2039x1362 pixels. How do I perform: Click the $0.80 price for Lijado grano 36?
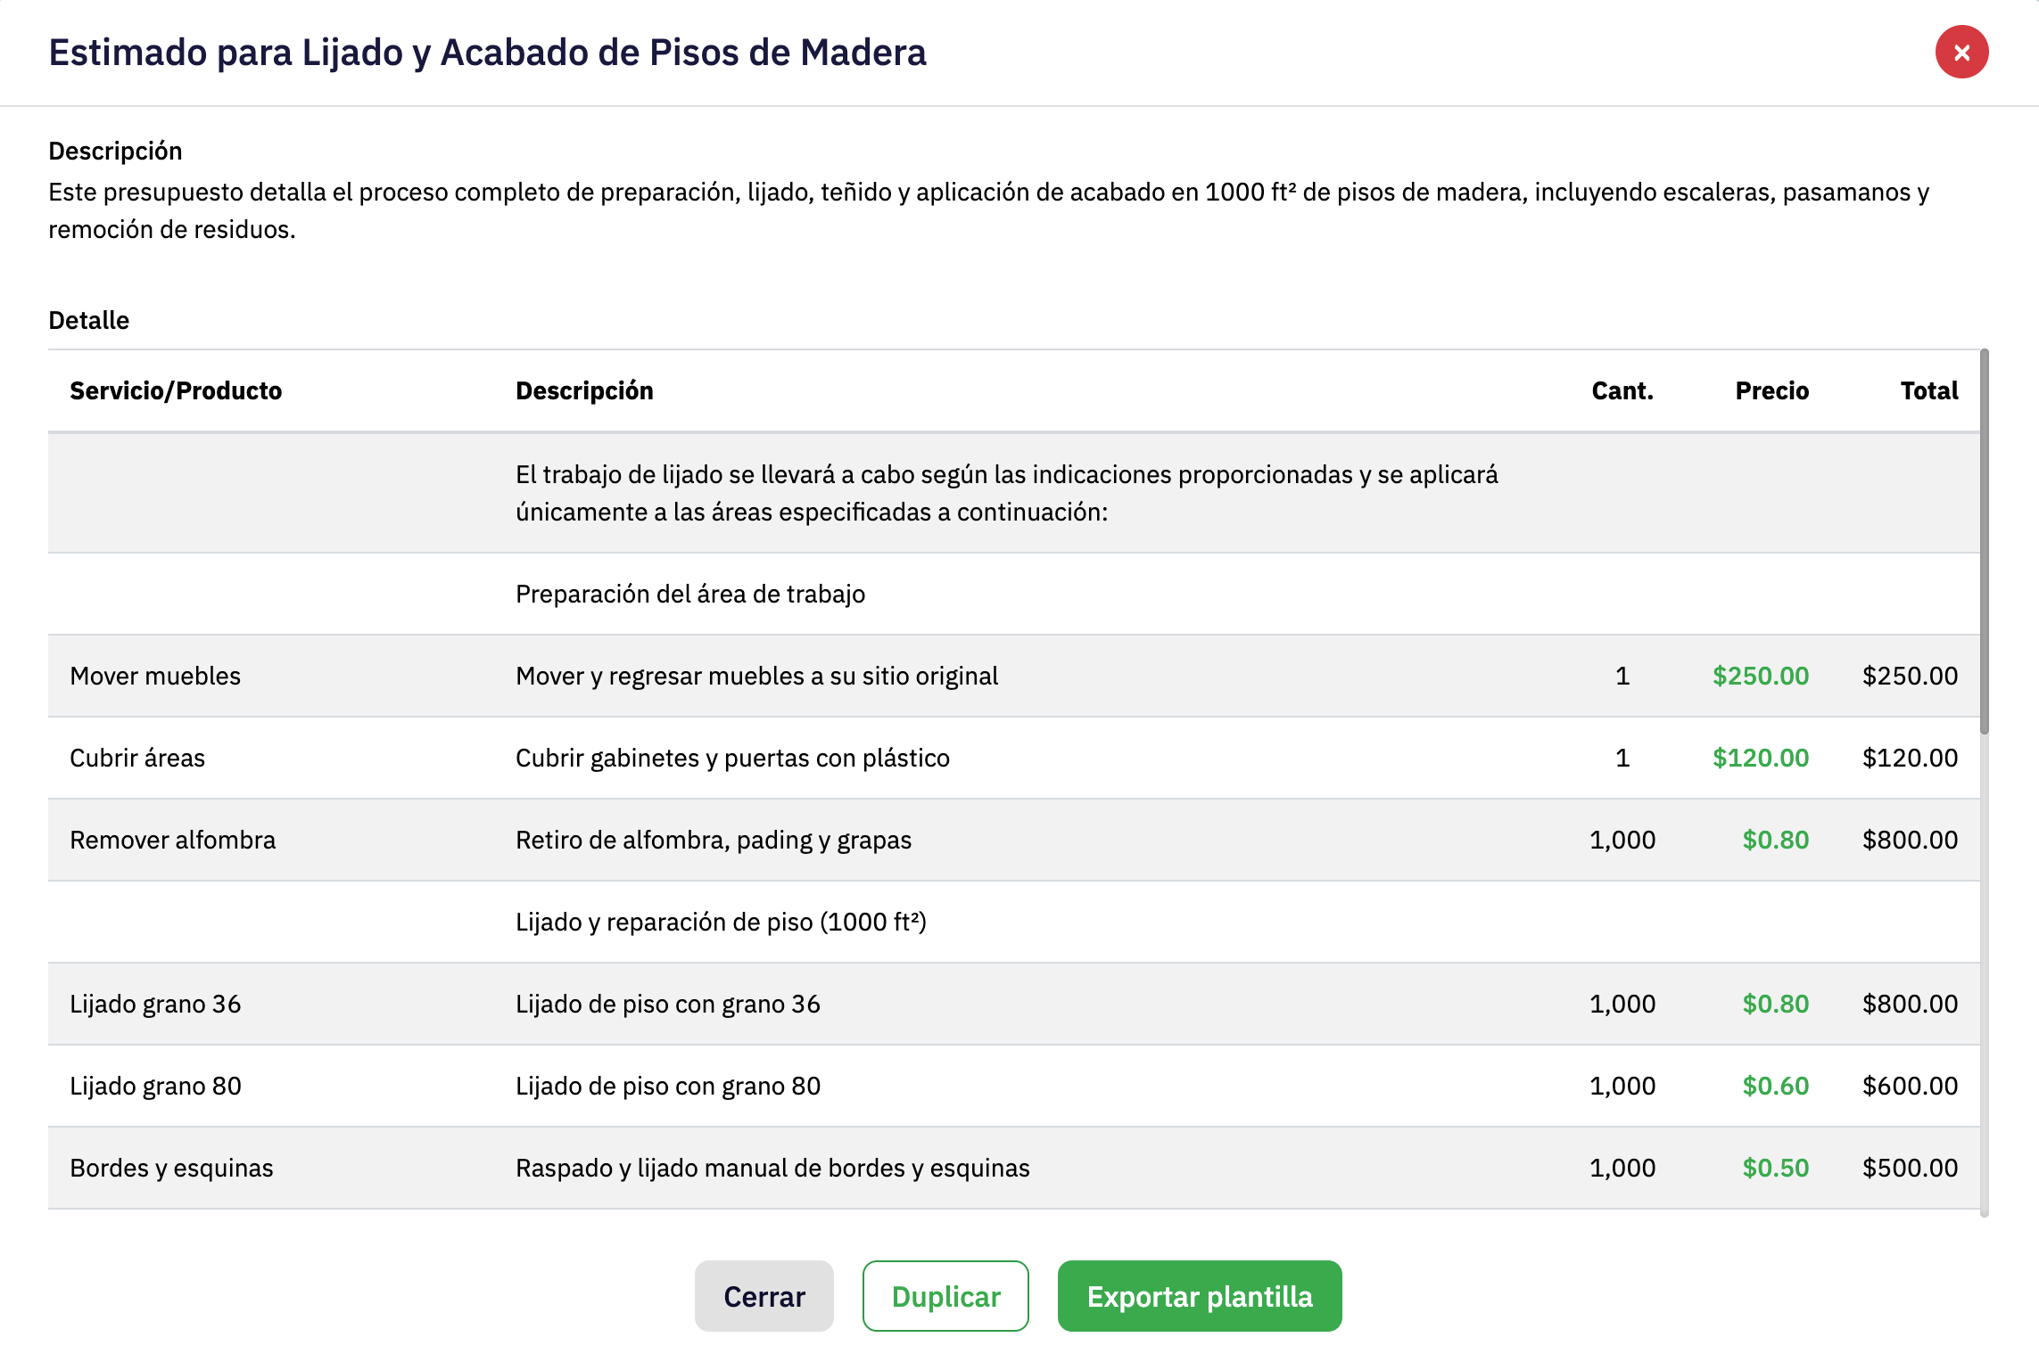(x=1775, y=1004)
